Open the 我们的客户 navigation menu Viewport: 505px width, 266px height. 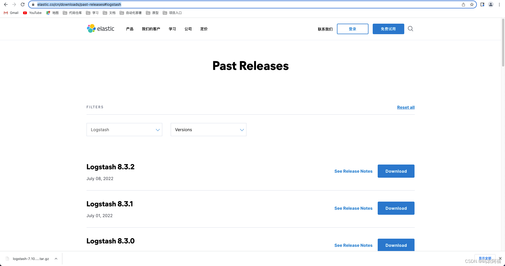[x=151, y=29]
